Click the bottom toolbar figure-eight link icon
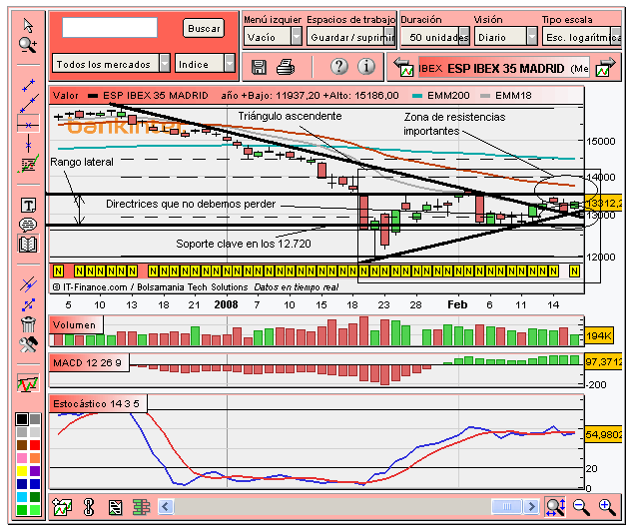 pos(89,507)
